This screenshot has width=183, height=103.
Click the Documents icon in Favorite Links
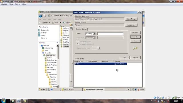tap(39, 30)
